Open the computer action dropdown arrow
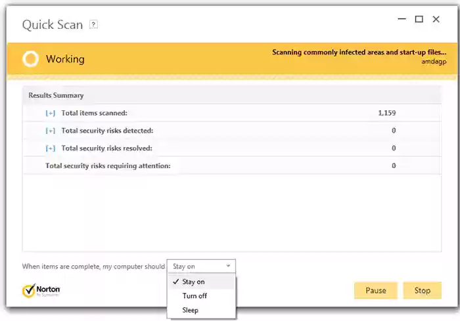Image resolution: width=460 pixels, height=321 pixels. (228, 266)
